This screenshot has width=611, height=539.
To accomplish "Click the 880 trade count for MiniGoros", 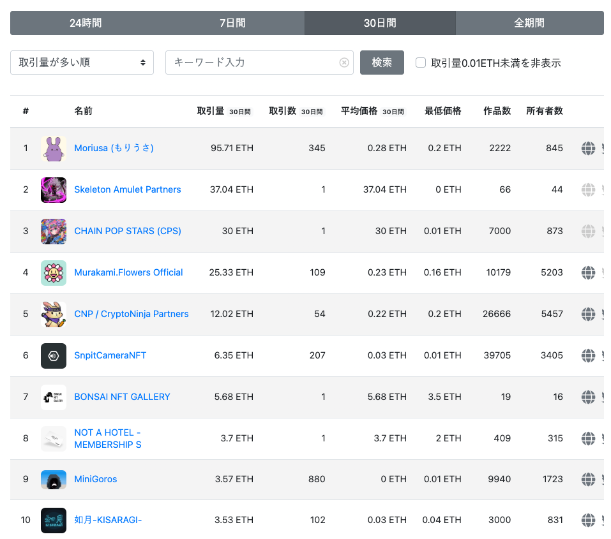I will (317, 480).
